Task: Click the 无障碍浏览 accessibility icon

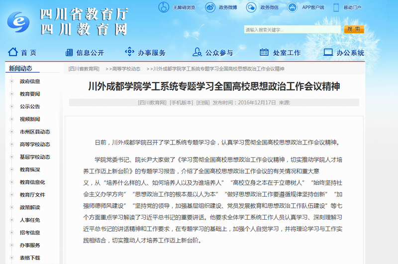Action: [164, 7]
